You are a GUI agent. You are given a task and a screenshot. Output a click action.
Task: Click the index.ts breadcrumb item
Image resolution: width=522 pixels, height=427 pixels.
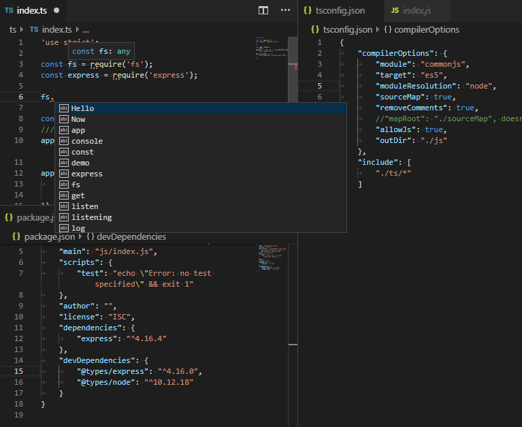coord(50,30)
